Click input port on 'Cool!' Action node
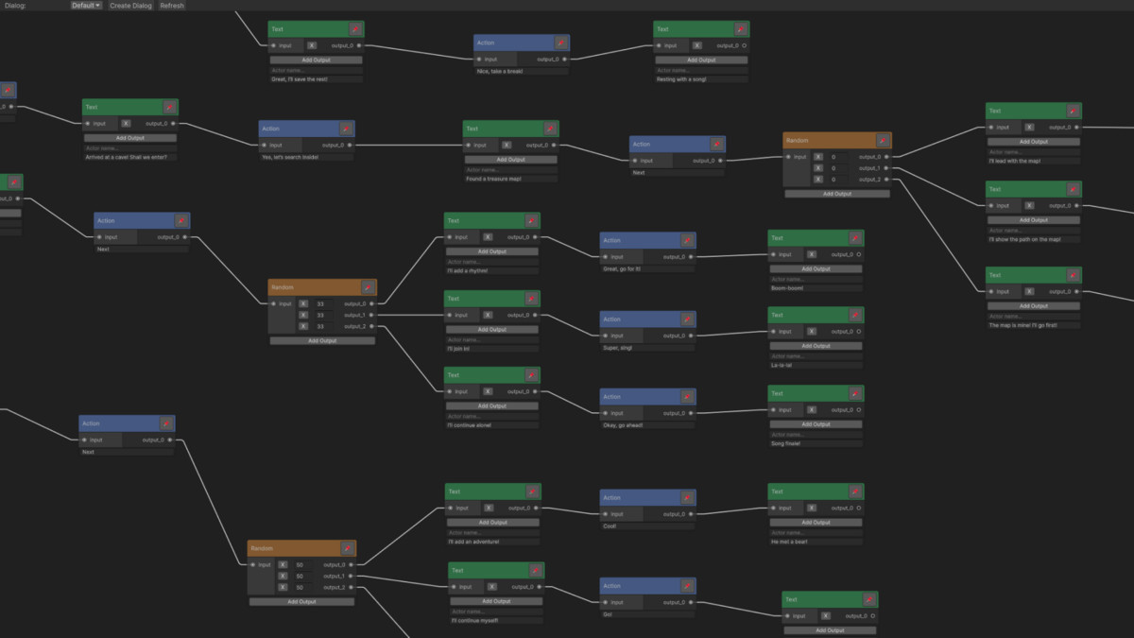 (606, 514)
